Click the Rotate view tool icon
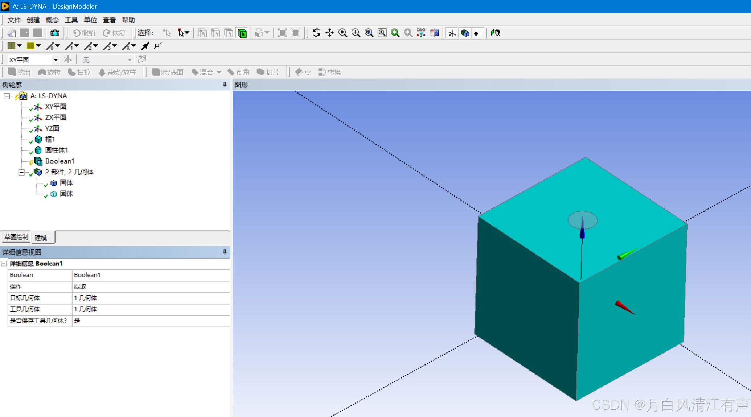Viewport: 751px width, 417px height. (x=316, y=33)
